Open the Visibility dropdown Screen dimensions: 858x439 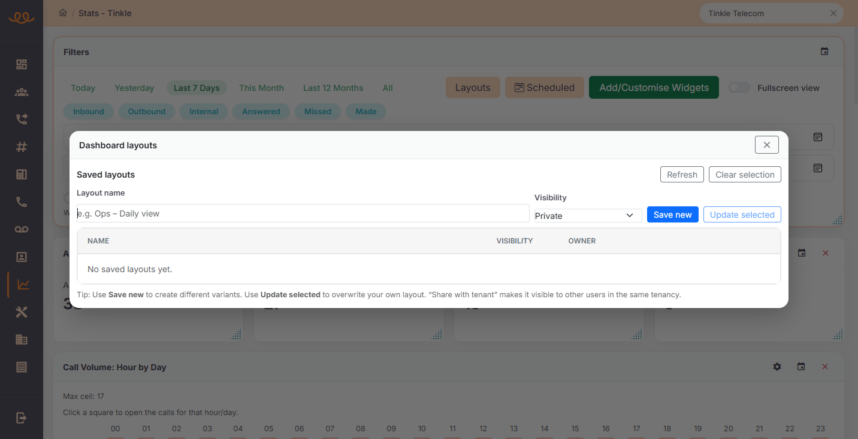587,215
